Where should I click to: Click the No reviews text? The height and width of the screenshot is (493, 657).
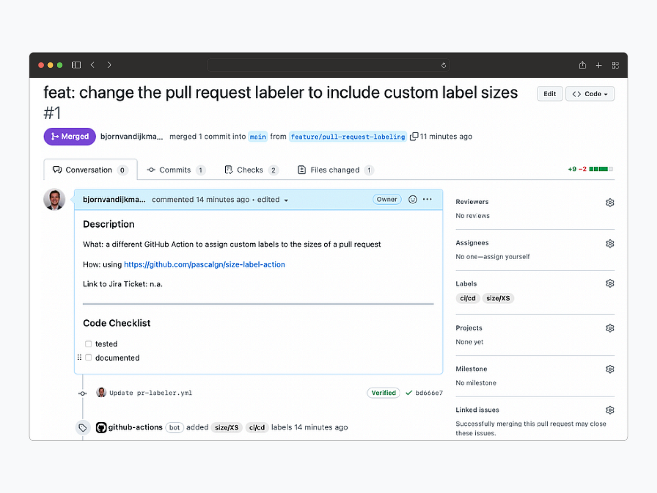pyautogui.click(x=473, y=216)
